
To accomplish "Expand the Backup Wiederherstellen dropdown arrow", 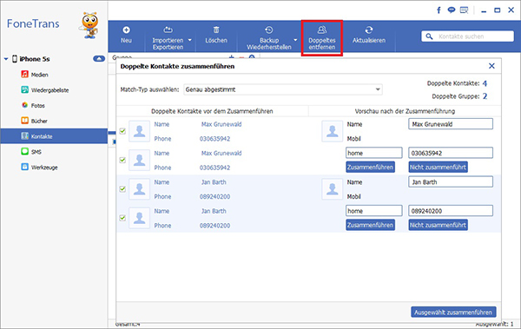I will click(x=295, y=40).
